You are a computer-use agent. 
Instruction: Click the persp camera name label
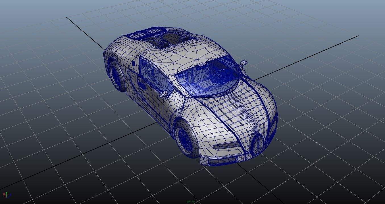(191, 201)
